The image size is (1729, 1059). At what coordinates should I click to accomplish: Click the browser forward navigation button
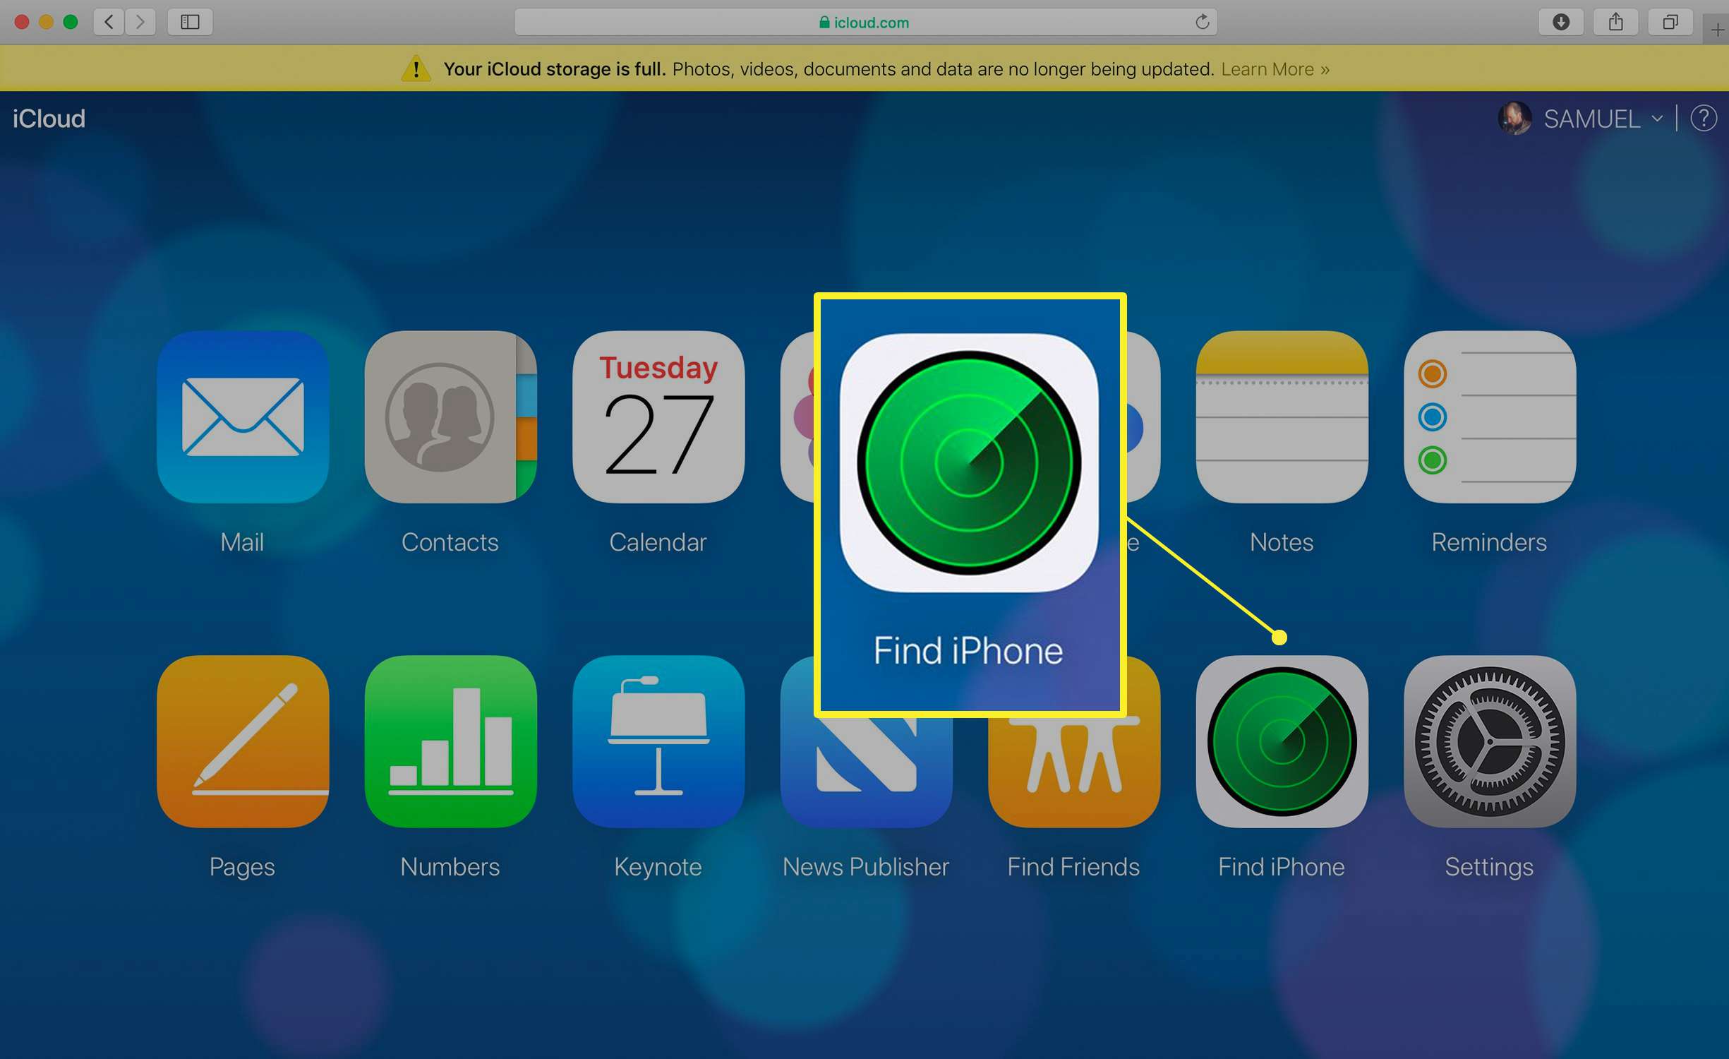click(x=140, y=23)
